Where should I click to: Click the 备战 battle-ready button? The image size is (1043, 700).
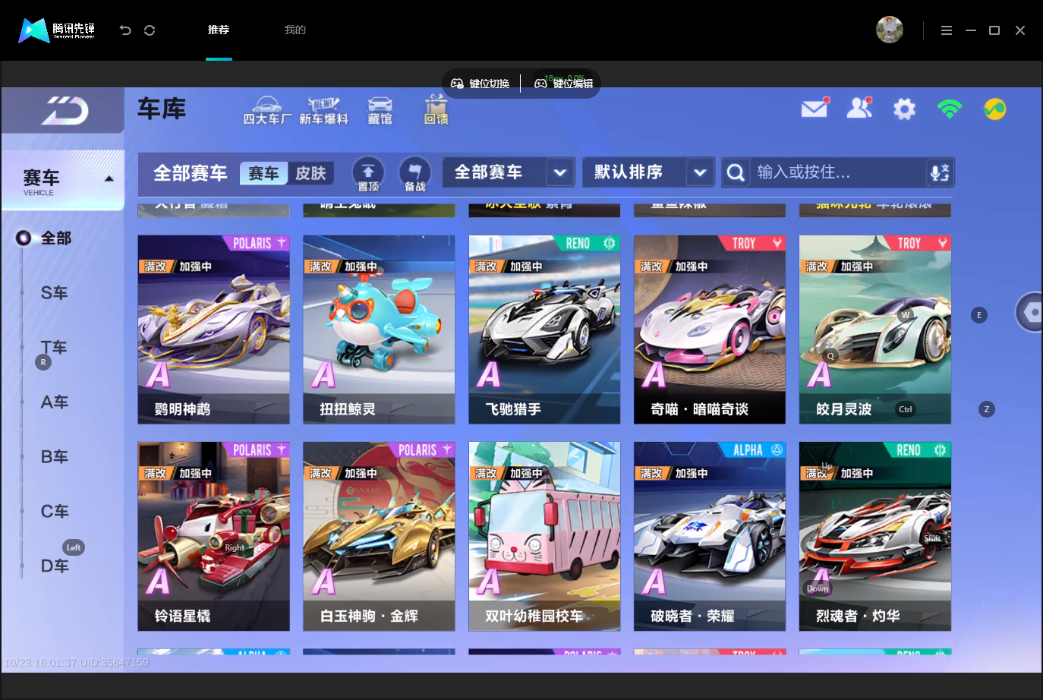tap(414, 173)
